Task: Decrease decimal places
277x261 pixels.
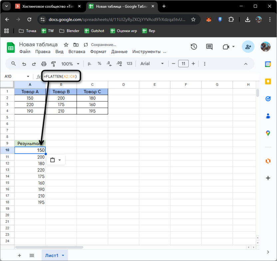Action: click(x=109, y=64)
